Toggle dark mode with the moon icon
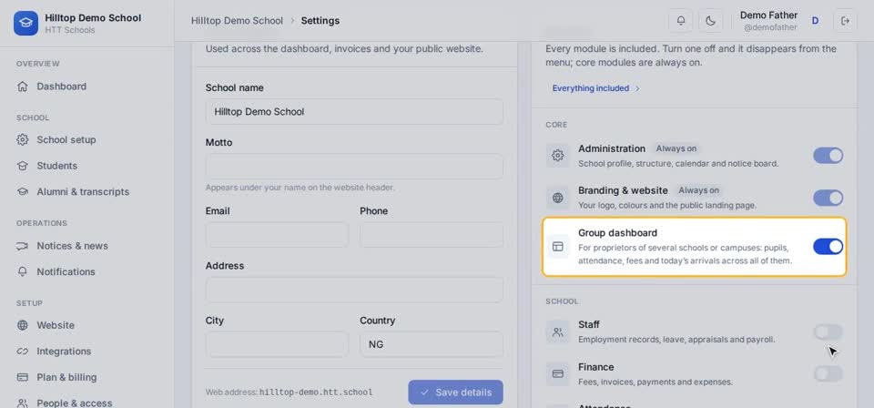 click(x=710, y=21)
